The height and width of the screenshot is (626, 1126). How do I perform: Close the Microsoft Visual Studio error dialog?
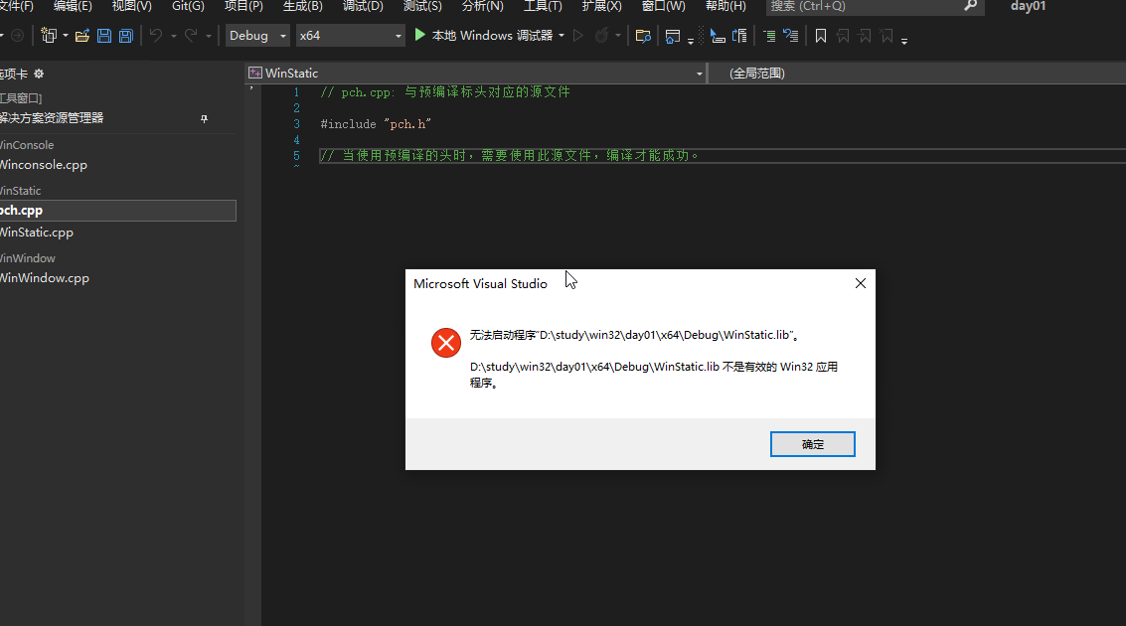(861, 283)
